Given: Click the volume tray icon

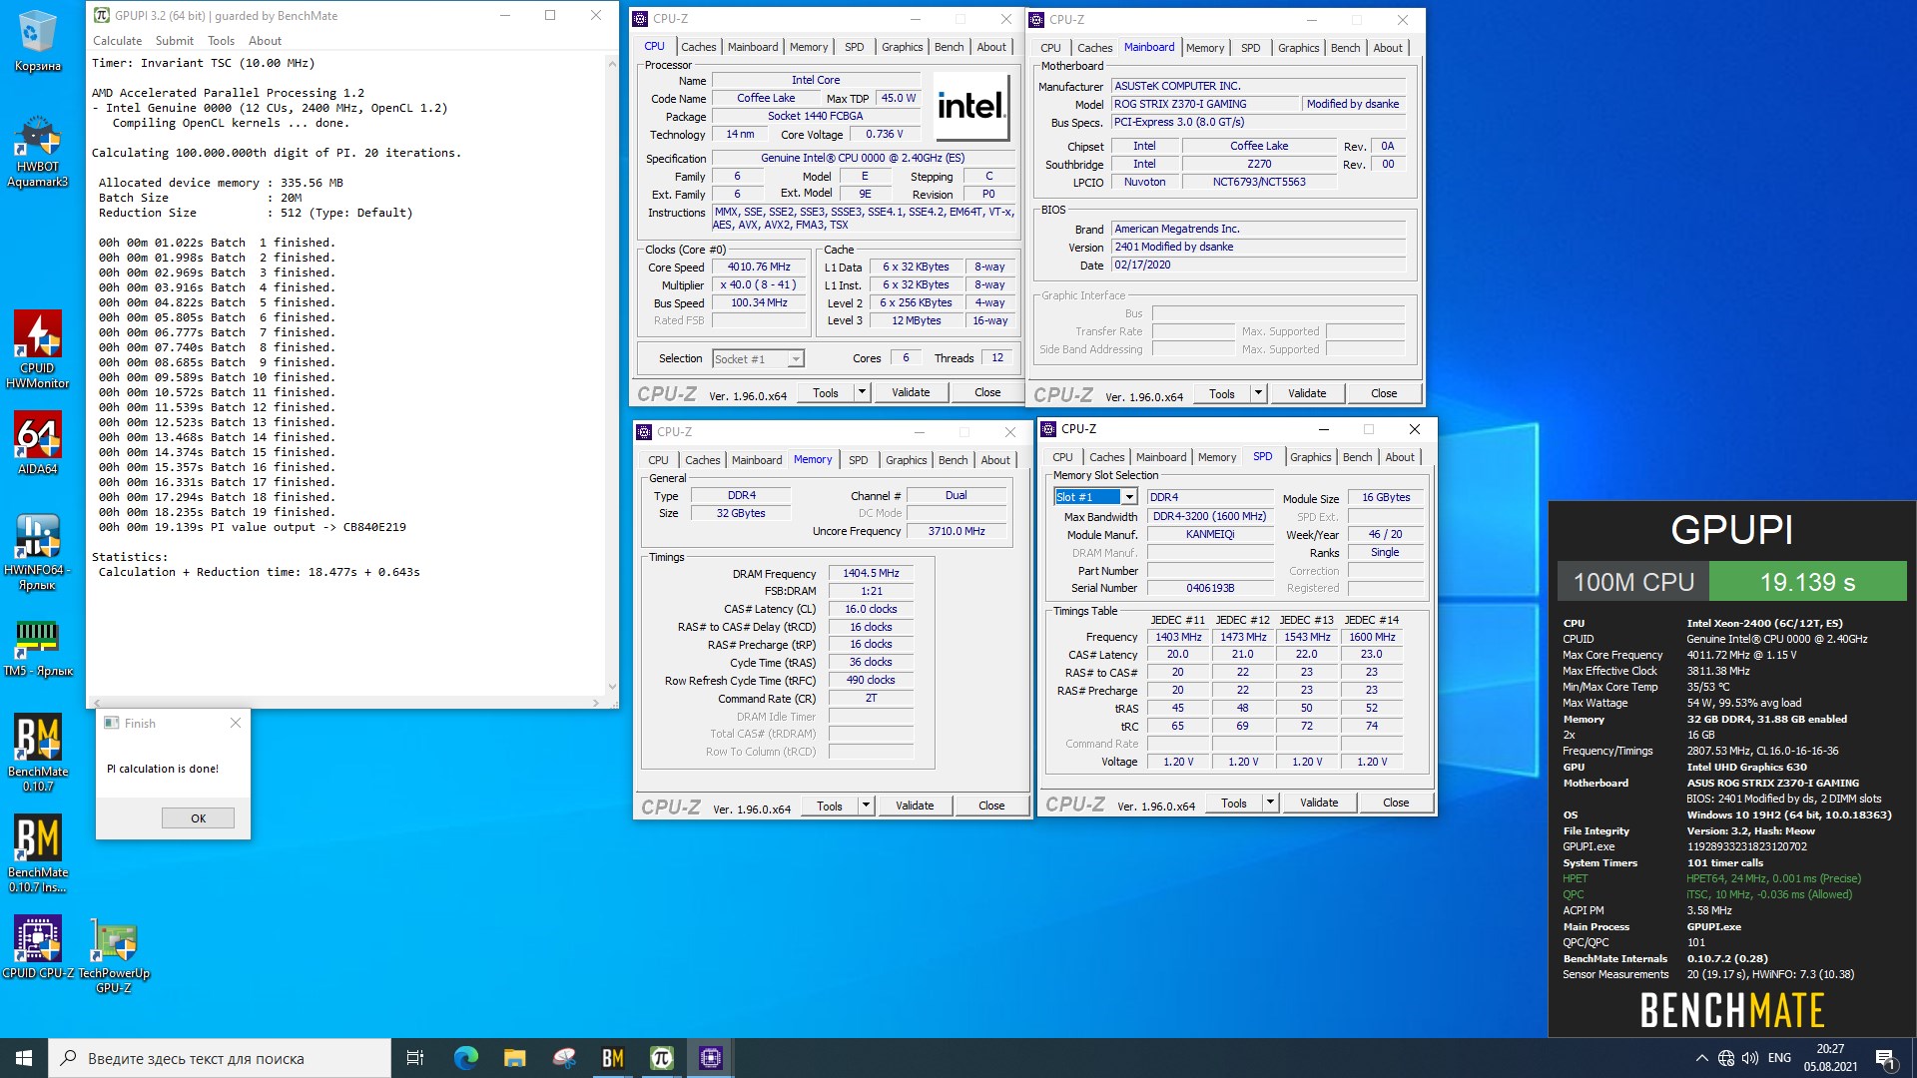Looking at the screenshot, I should [x=1750, y=1058].
